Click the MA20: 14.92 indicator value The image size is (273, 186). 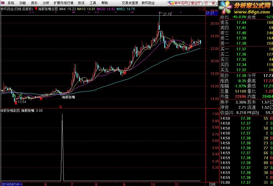click(106, 9)
